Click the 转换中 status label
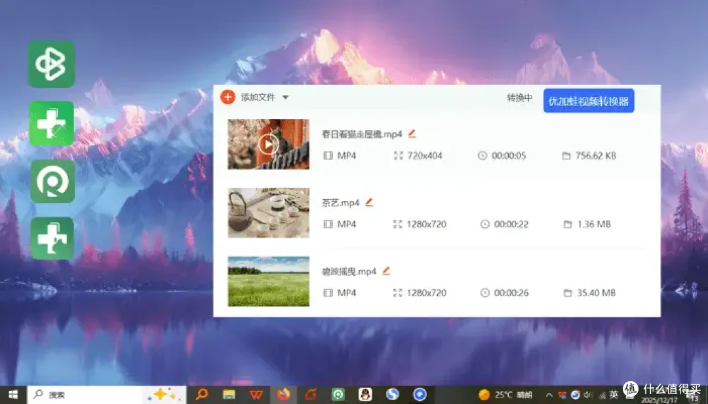The image size is (708, 404). point(519,98)
